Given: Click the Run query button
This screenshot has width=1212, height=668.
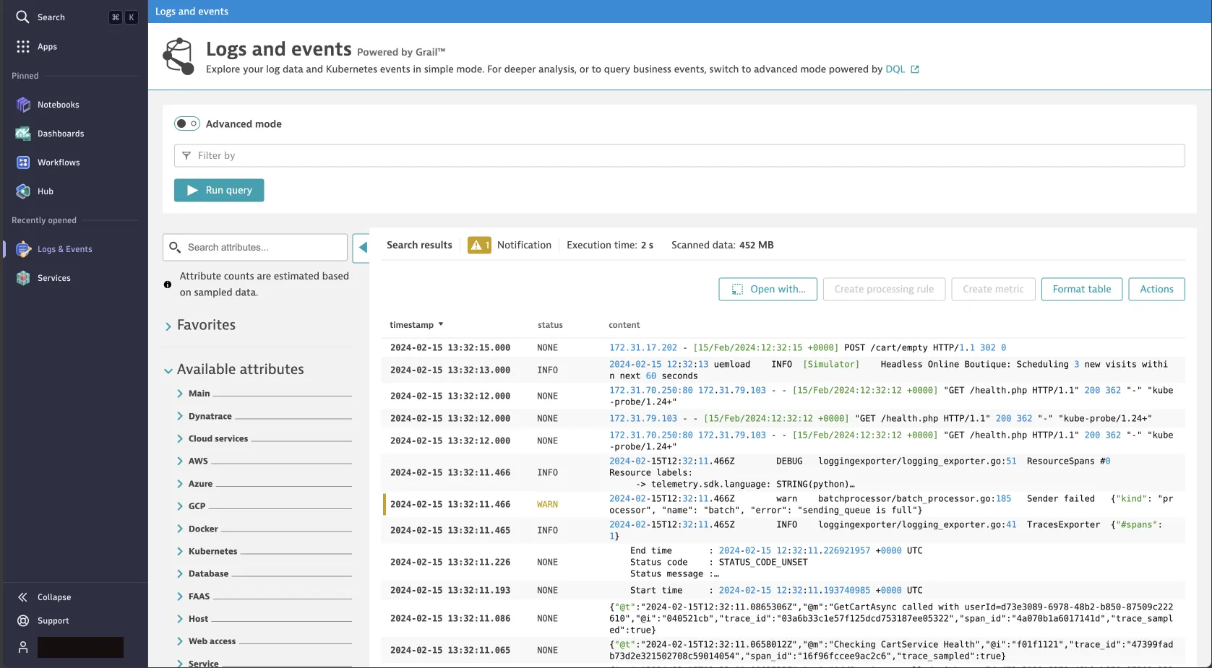Looking at the screenshot, I should coord(219,190).
